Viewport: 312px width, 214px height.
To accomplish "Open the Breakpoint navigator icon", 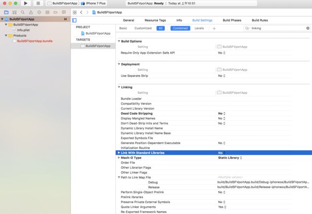I will [56, 12].
